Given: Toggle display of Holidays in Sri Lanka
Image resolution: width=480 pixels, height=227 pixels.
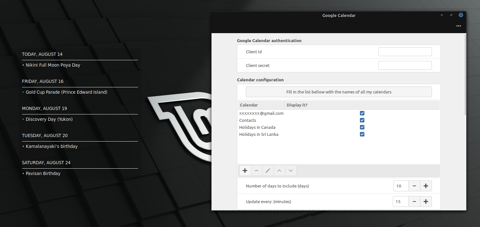Looking at the screenshot, I should pos(362,134).
